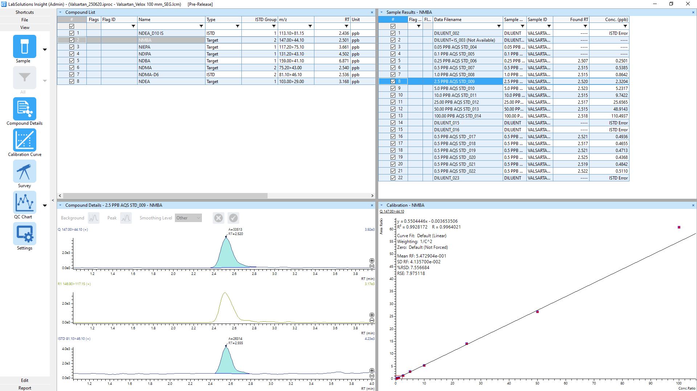697x391 pixels.
Task: Toggle the Peak waveform icon
Action: (126, 218)
